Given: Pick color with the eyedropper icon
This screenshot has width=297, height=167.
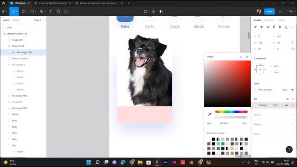Looking at the screenshot, I should [210, 115].
